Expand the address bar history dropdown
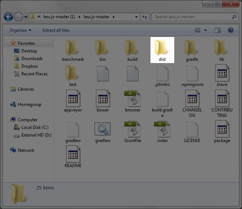242x209 pixels. tap(136, 17)
